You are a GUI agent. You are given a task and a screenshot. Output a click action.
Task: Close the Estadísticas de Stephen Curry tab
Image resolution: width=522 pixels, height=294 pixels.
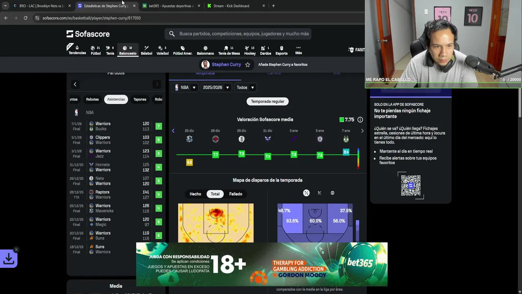[x=134, y=6]
